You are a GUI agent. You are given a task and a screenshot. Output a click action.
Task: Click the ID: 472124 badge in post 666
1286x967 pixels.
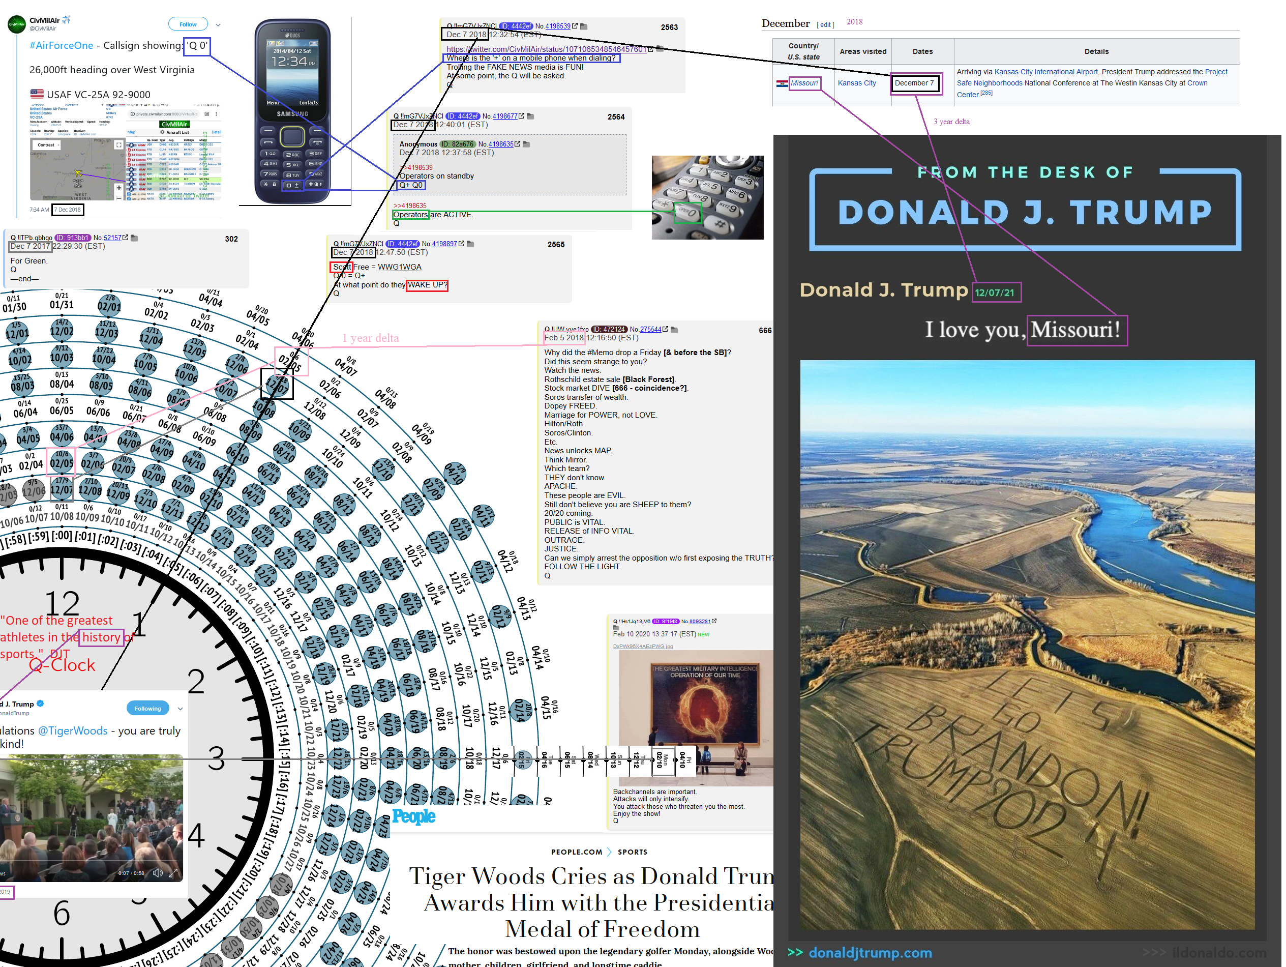pyautogui.click(x=609, y=330)
